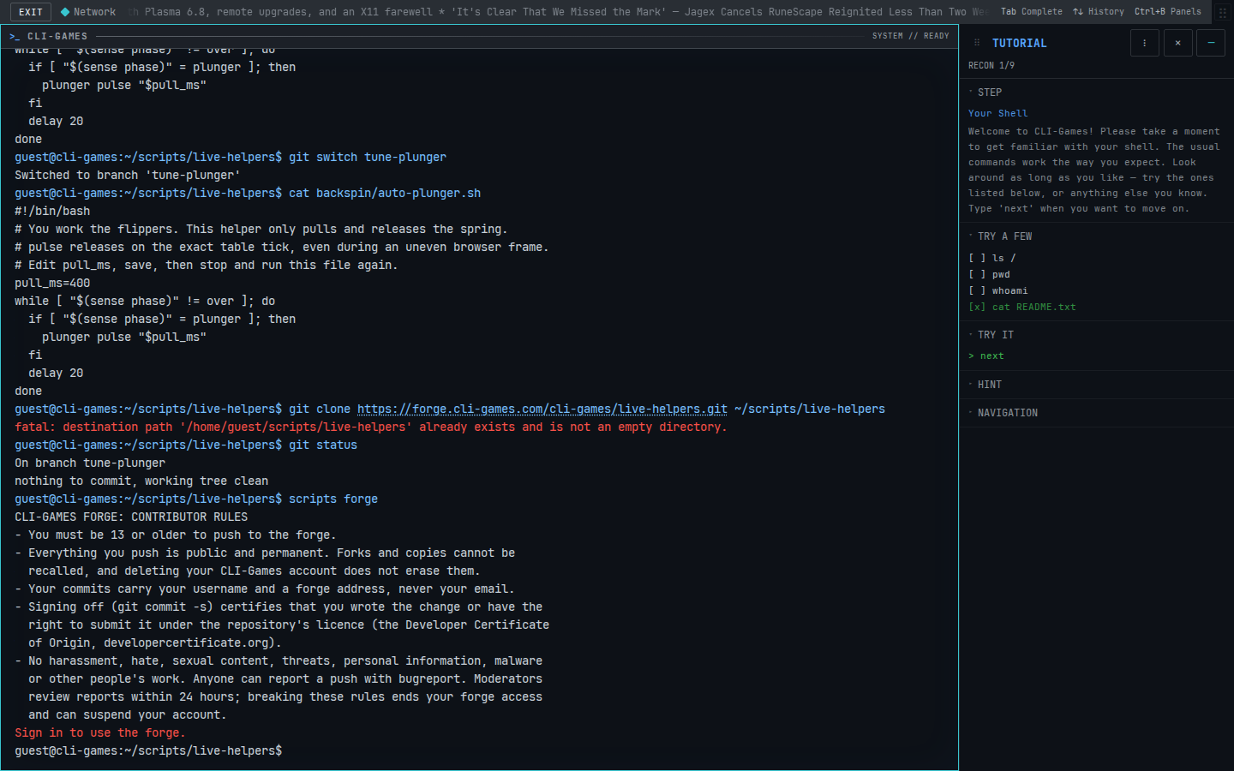Click 'SYSTEM // READY' status text
The image size is (1234, 771).
[x=911, y=36]
